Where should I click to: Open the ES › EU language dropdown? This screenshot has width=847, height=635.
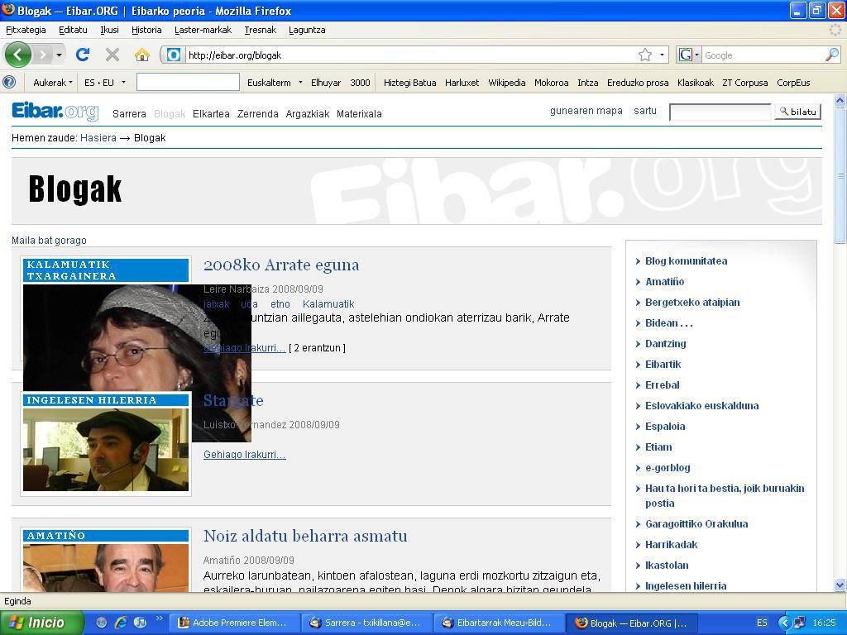point(105,83)
